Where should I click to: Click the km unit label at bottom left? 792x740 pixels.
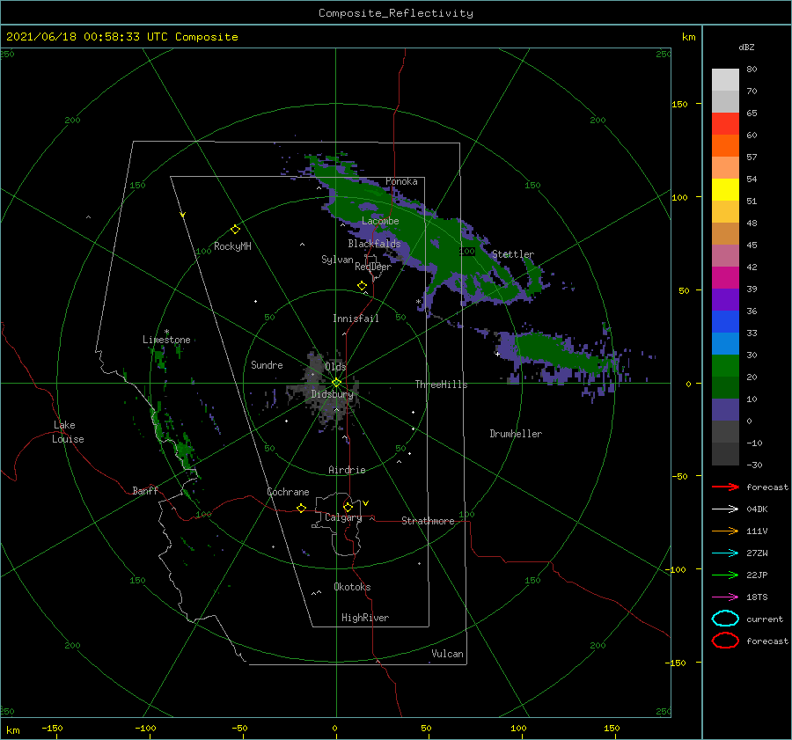[12, 730]
